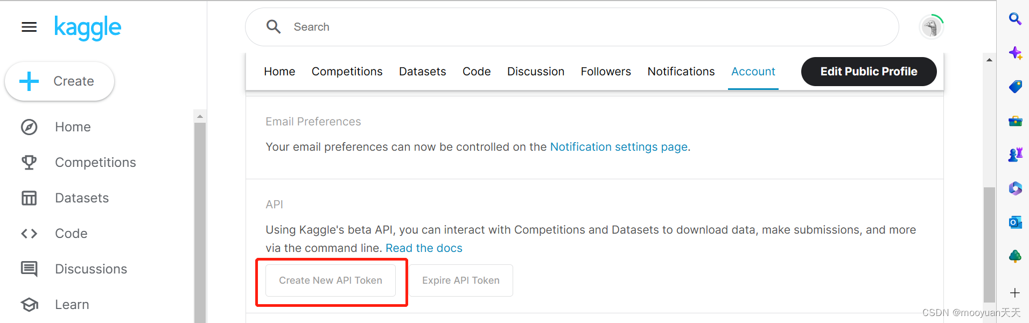Click the Learn graduation cap icon
The image size is (1029, 323).
29,305
